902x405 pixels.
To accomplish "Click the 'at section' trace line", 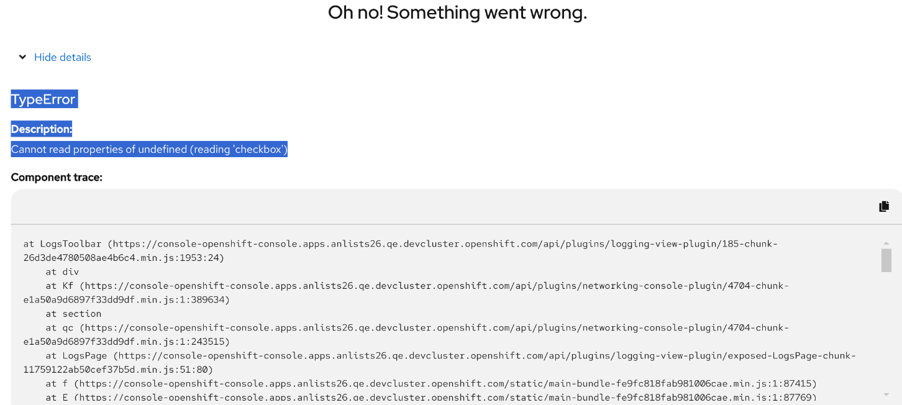I will point(73,314).
